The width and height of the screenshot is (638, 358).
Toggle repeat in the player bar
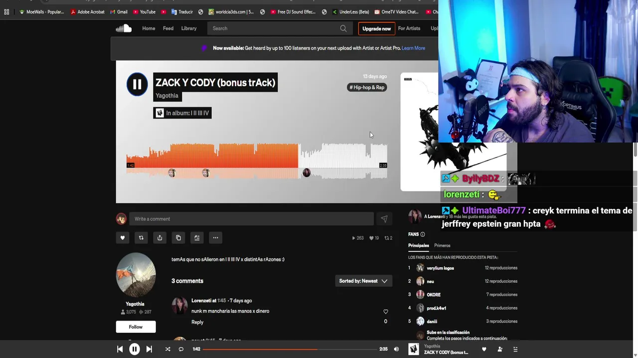(181, 349)
